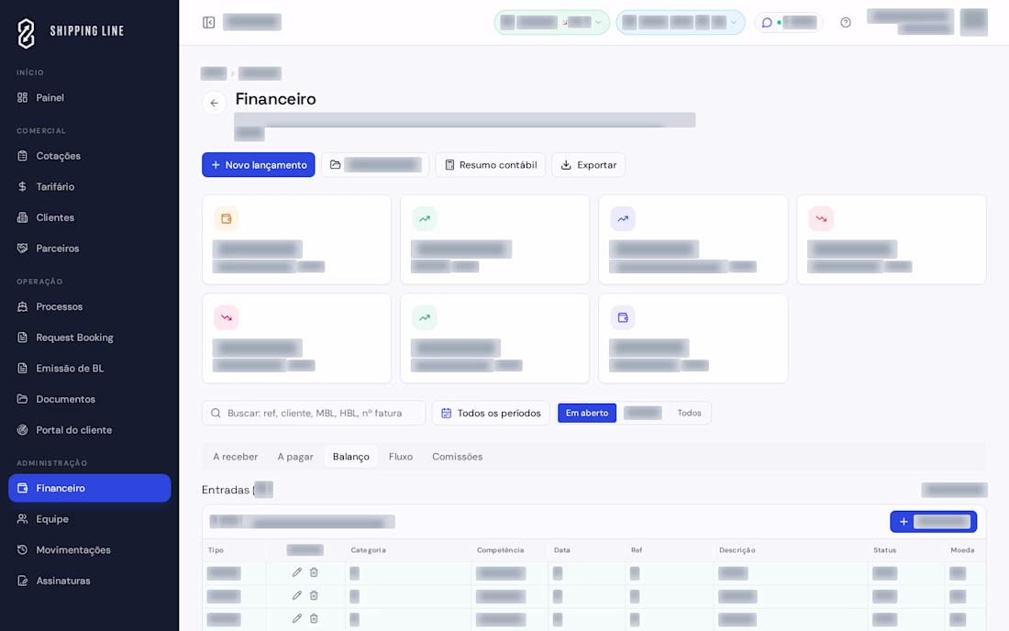Open Painel in the sidebar
Screen dimensions: 1009x631
click(x=90, y=98)
